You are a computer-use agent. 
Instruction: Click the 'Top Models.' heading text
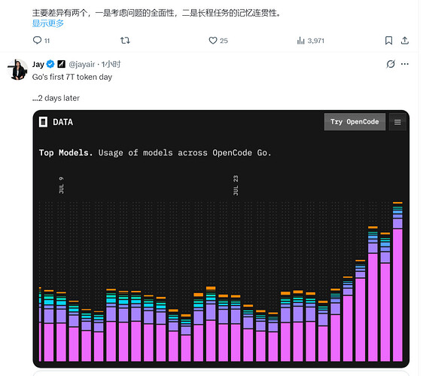click(65, 153)
